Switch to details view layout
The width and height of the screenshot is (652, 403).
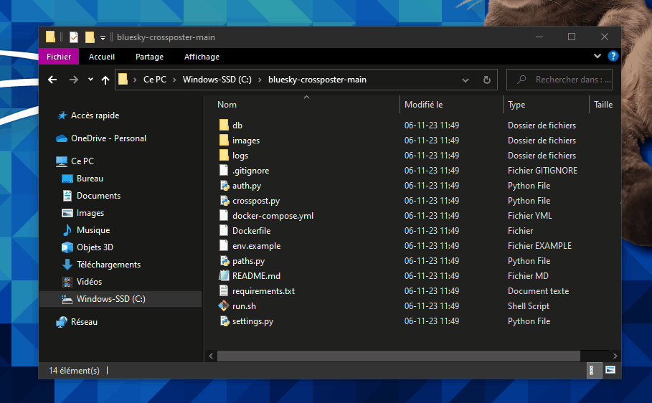[x=594, y=371]
